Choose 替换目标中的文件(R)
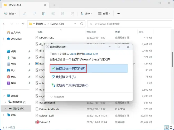The image size is (174, 130). click(x=89, y=68)
